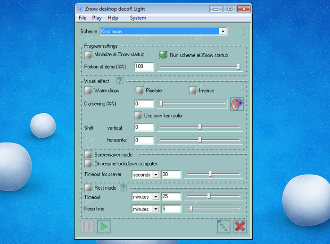Enable Minimize at Znow startup checkbox
The image size is (330, 244).
point(89,55)
